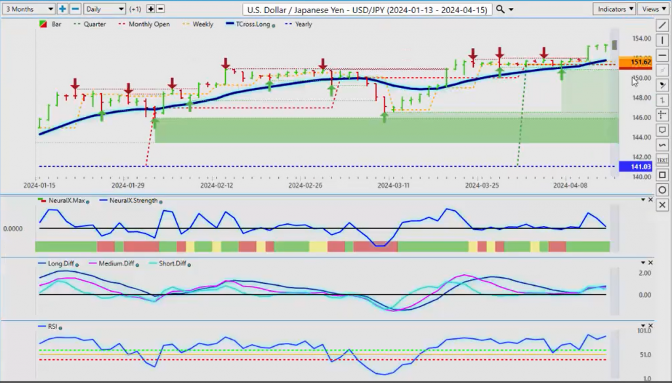Click the magnifier symbol search icon
Image resolution: width=672 pixels, height=383 pixels.
tap(500, 9)
